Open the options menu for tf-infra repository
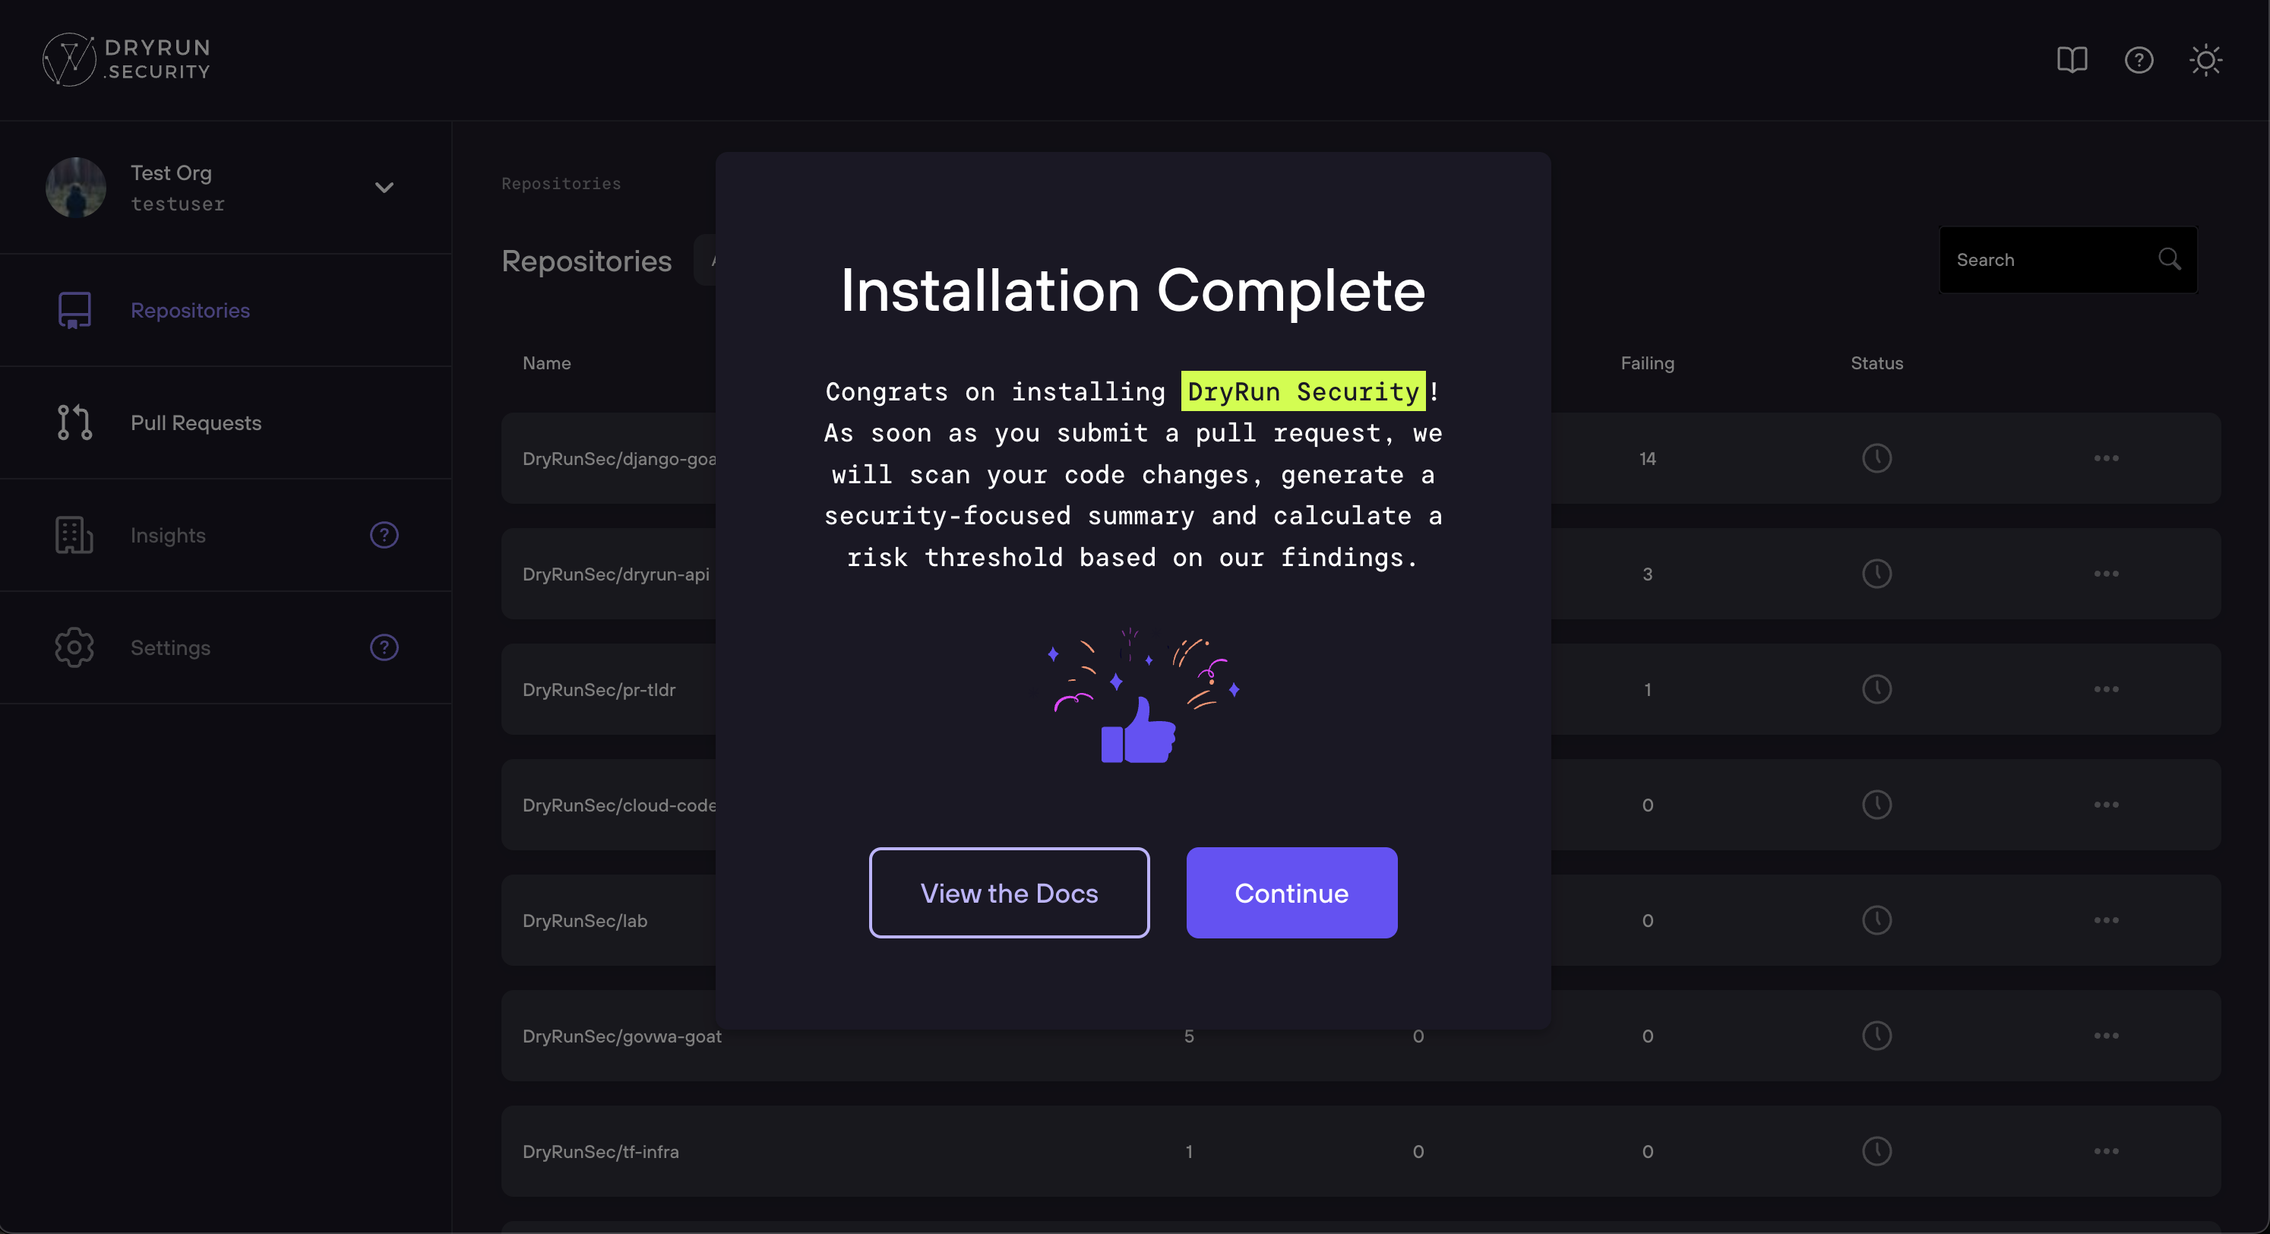Screen dimensions: 2270x1234 tap(2107, 1150)
